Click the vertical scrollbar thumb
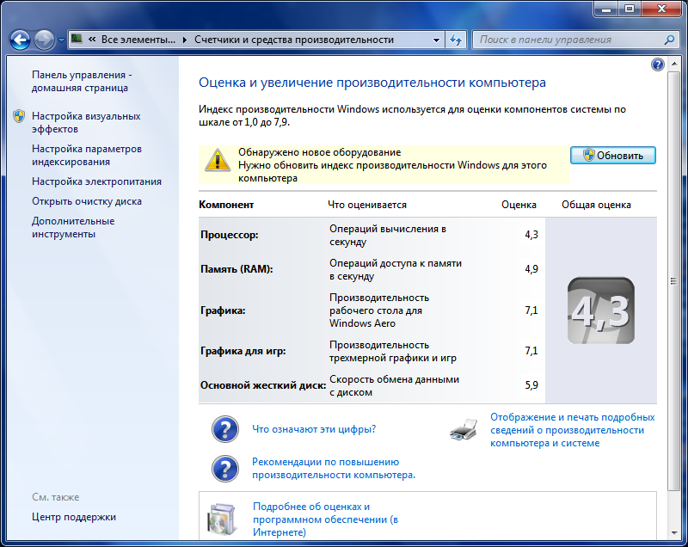688x547 pixels. (673, 280)
